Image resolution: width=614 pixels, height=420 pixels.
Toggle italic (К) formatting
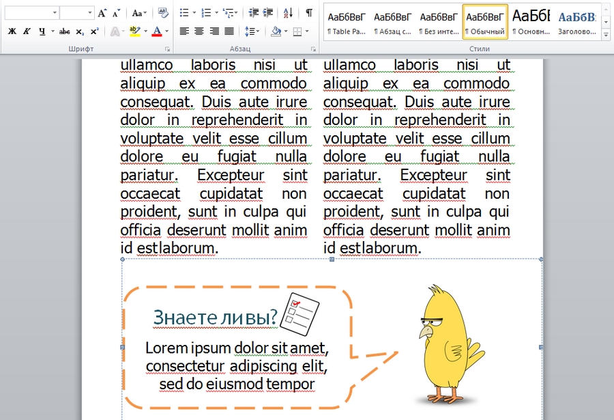[27, 31]
